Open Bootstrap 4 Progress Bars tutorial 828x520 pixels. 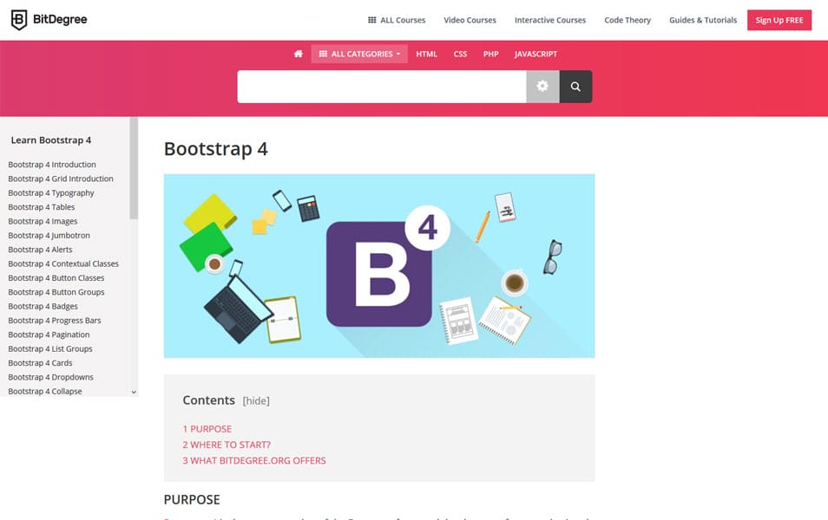[55, 321]
